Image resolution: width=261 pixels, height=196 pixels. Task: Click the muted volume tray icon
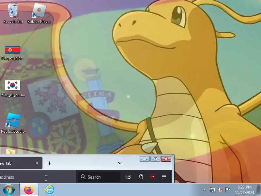point(220,190)
